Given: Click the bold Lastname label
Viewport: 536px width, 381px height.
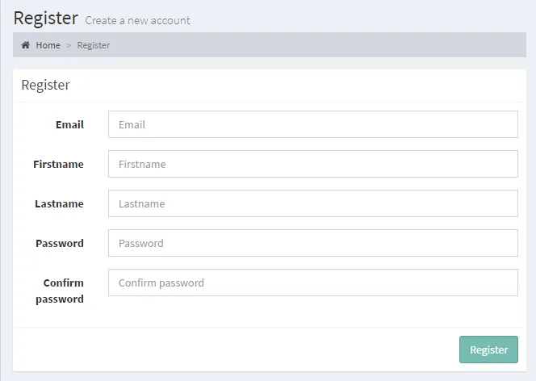Looking at the screenshot, I should click(x=59, y=204).
